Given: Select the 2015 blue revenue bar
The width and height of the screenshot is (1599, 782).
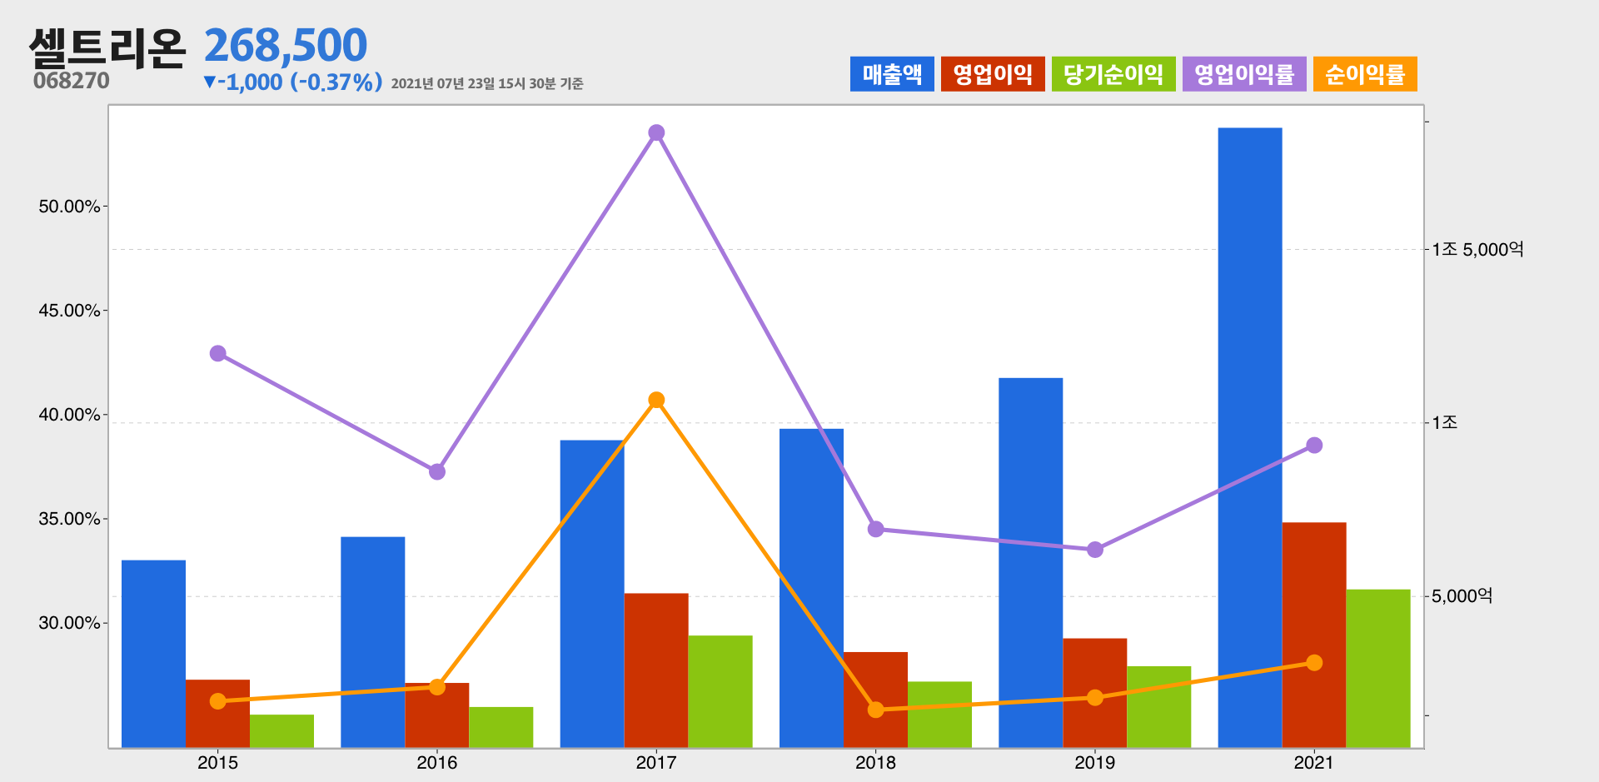Looking at the screenshot, I should click(154, 654).
